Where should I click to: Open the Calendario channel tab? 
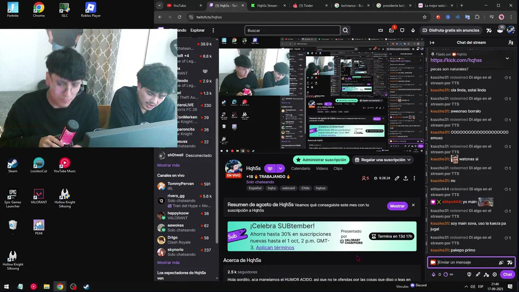pos(300,168)
